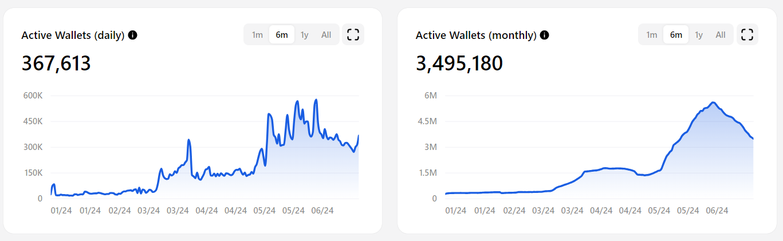Click info icon beside Active Wallets (monthly)

coord(545,35)
